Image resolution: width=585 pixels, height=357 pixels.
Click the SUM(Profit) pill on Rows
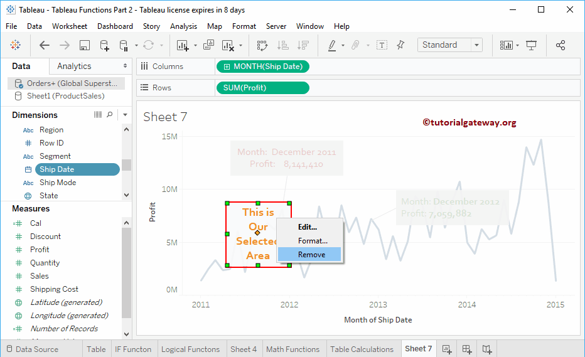(262, 88)
